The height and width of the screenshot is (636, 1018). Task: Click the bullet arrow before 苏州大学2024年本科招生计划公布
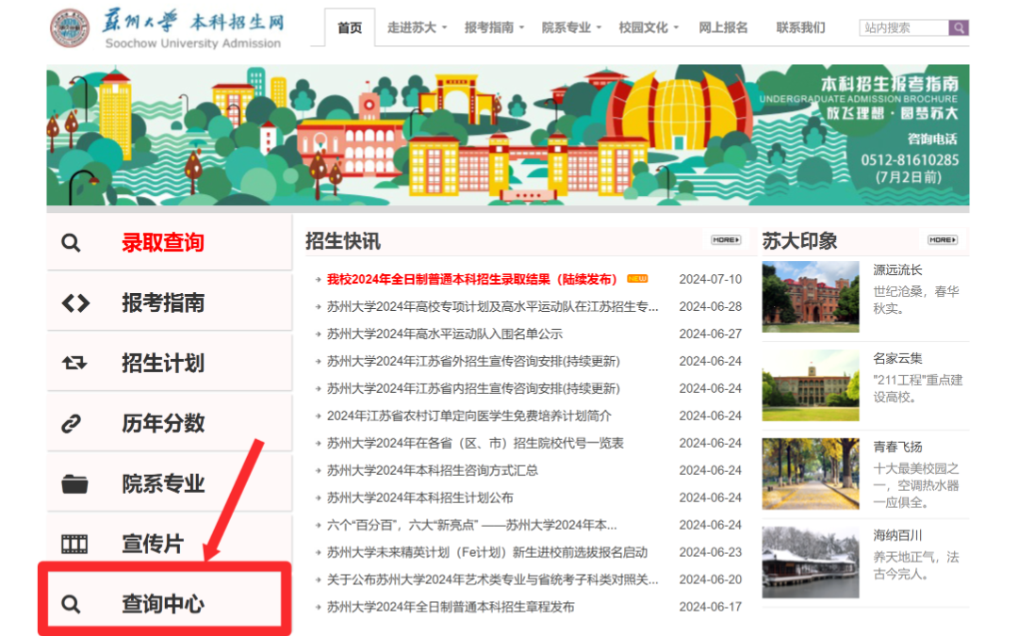(319, 497)
